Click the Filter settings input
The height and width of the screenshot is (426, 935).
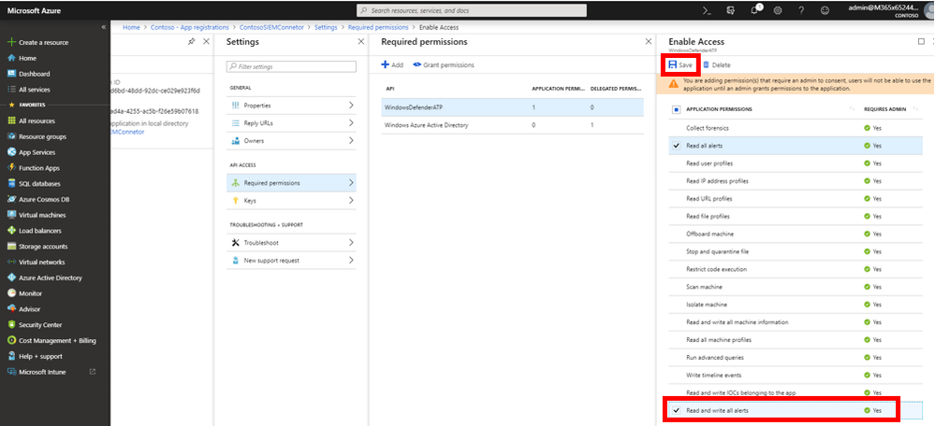[x=292, y=66]
